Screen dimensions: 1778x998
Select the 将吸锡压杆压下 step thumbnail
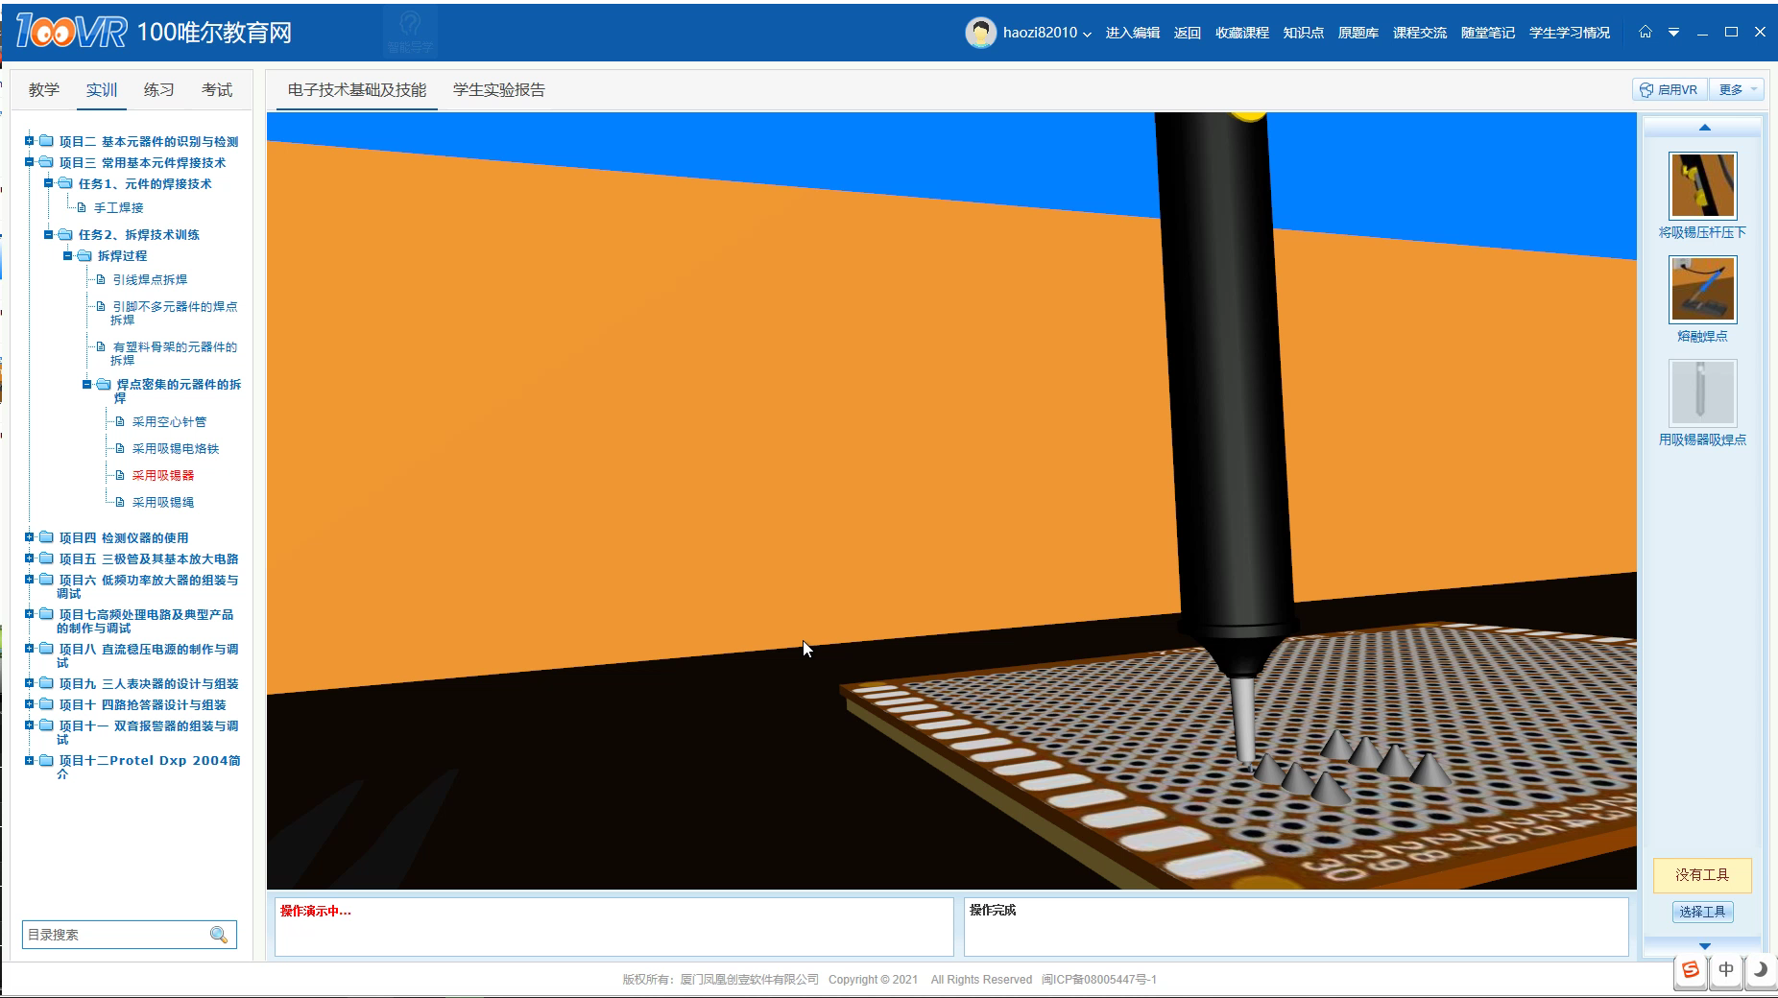coord(1702,186)
